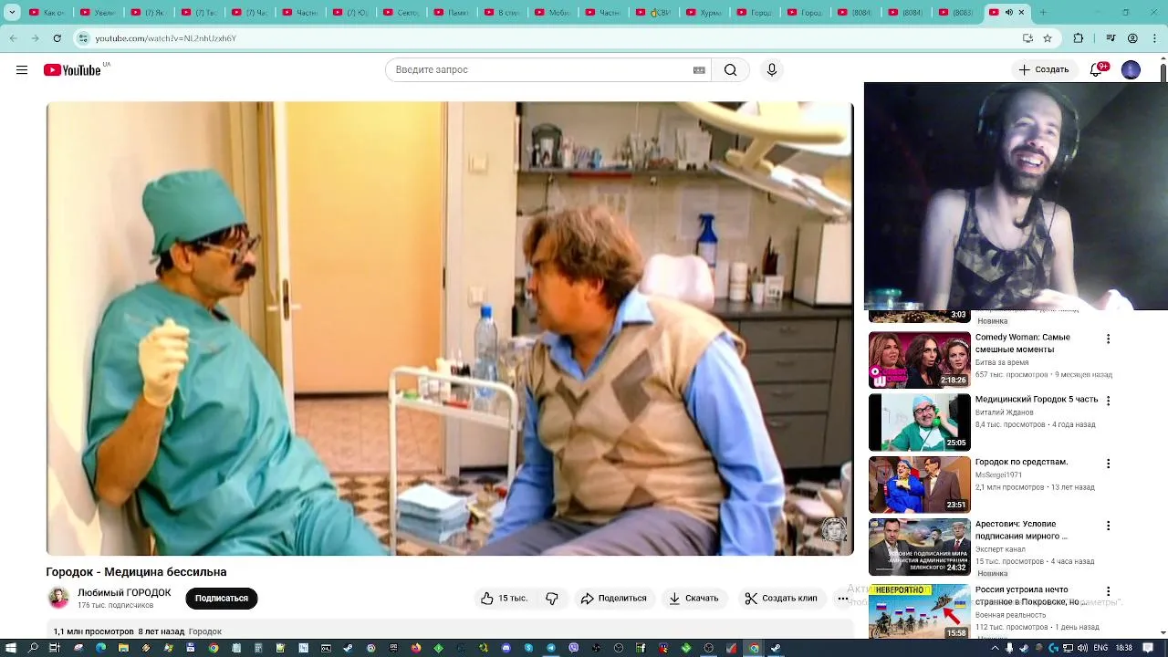Image resolution: width=1168 pixels, height=657 pixels.
Task: Open 'Арестович: Условие подписания мирного' video title
Action: pyautogui.click(x=1021, y=530)
